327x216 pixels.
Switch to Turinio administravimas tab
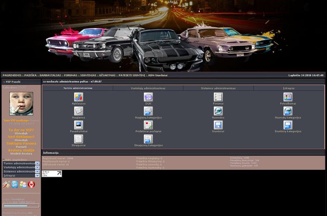click(x=78, y=88)
